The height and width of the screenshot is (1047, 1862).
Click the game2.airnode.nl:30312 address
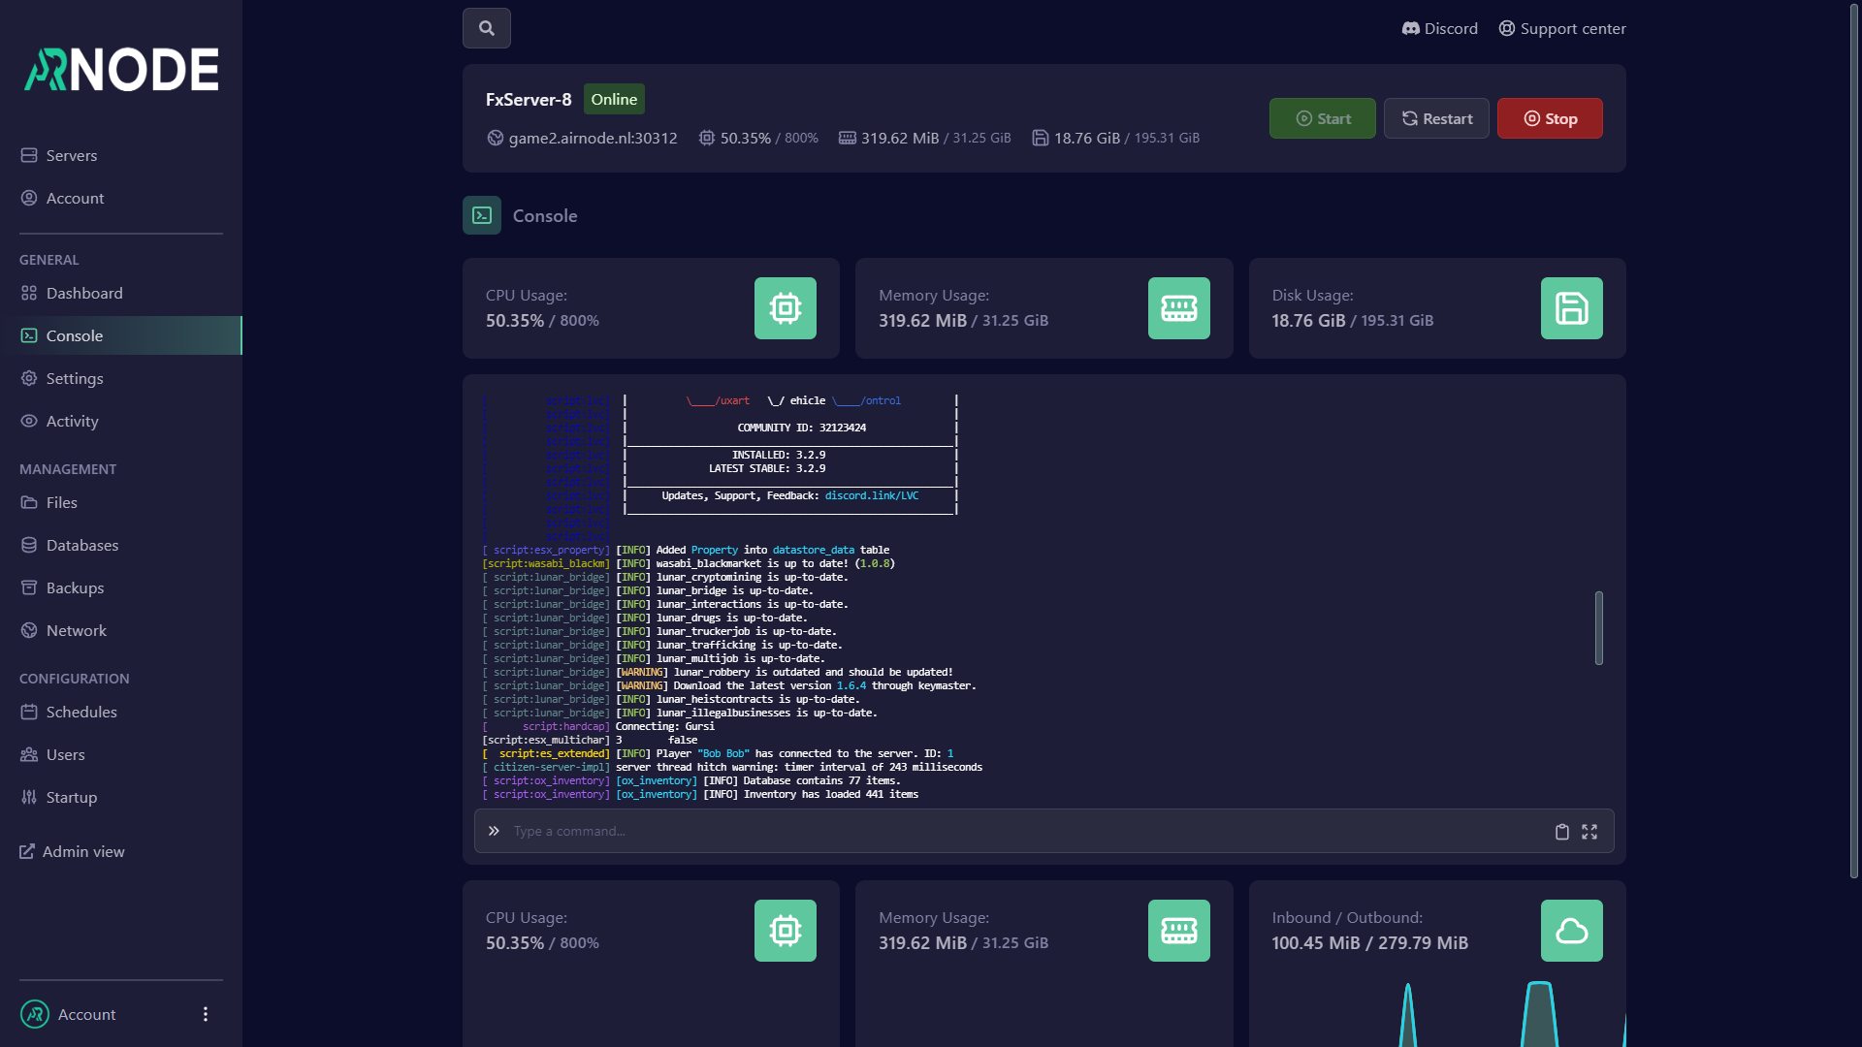click(x=593, y=138)
